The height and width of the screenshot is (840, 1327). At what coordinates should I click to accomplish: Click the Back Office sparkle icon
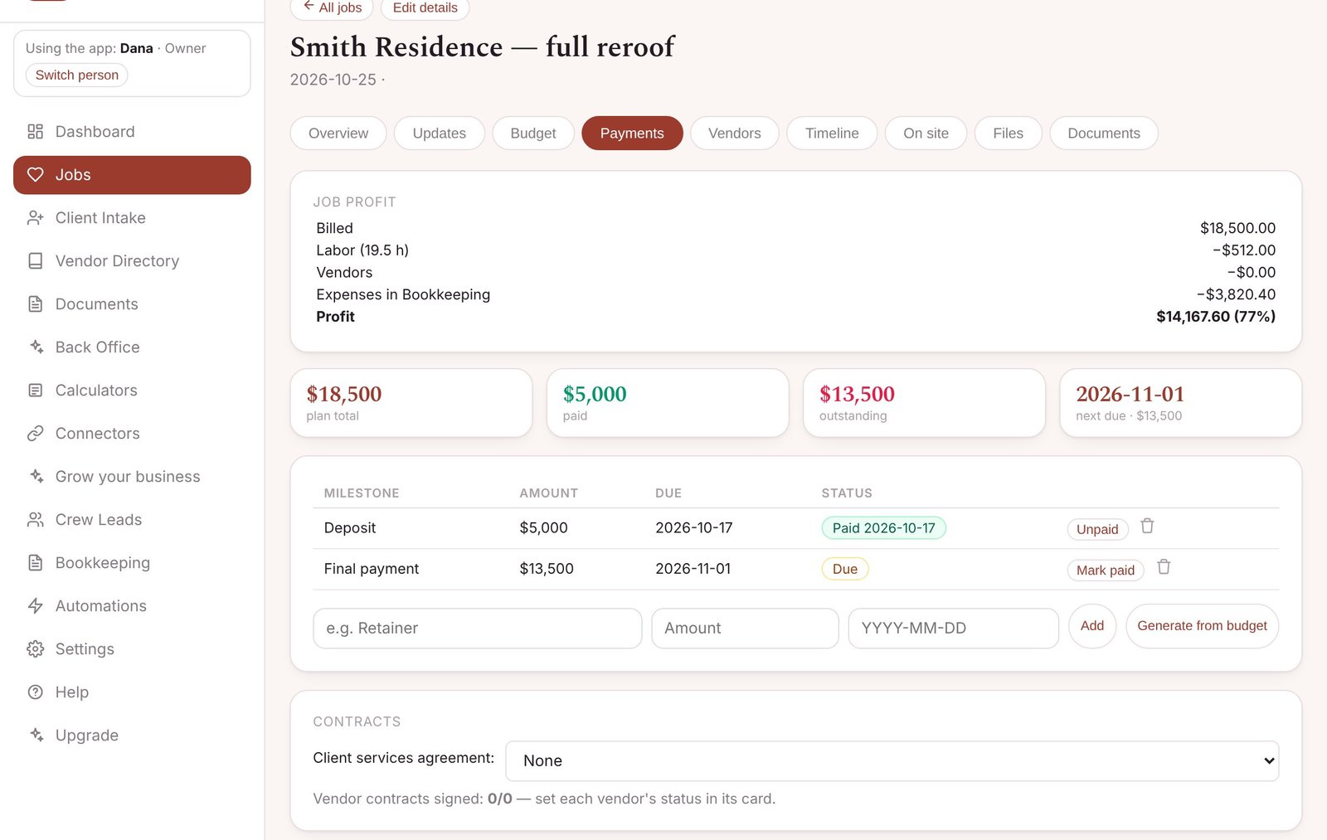click(x=35, y=347)
